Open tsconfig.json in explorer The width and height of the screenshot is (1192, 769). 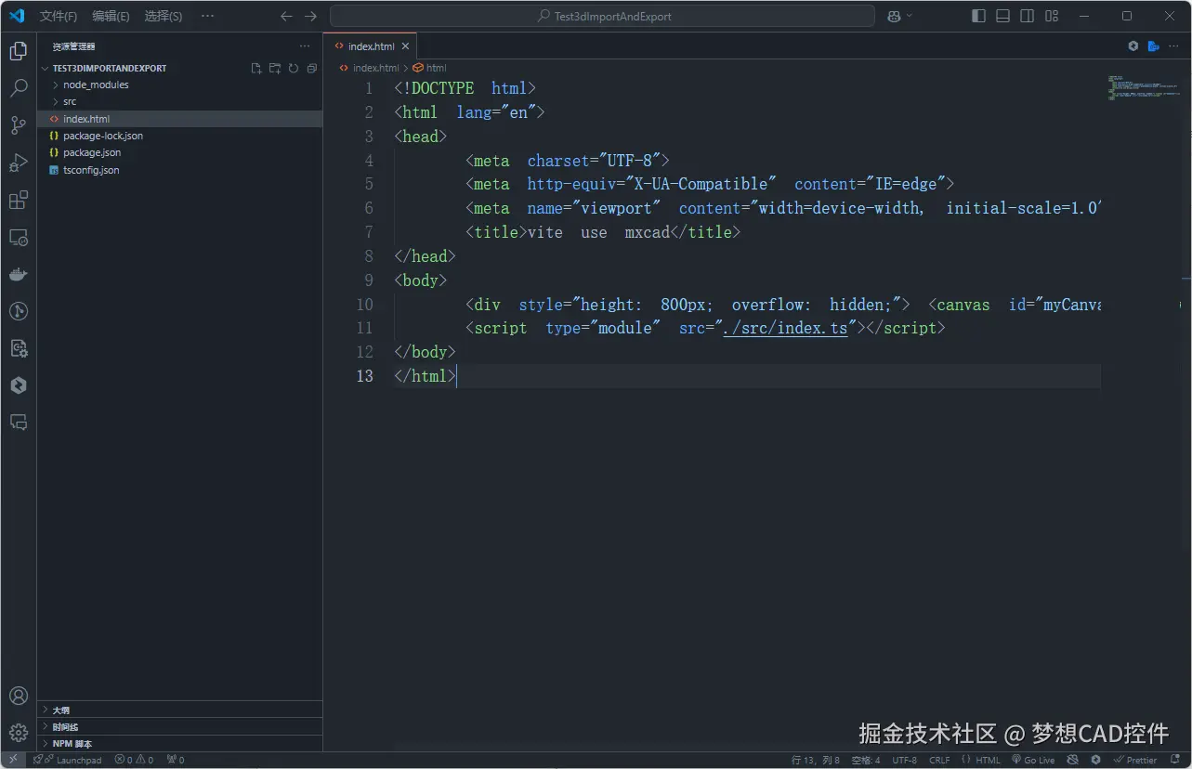pos(179,170)
